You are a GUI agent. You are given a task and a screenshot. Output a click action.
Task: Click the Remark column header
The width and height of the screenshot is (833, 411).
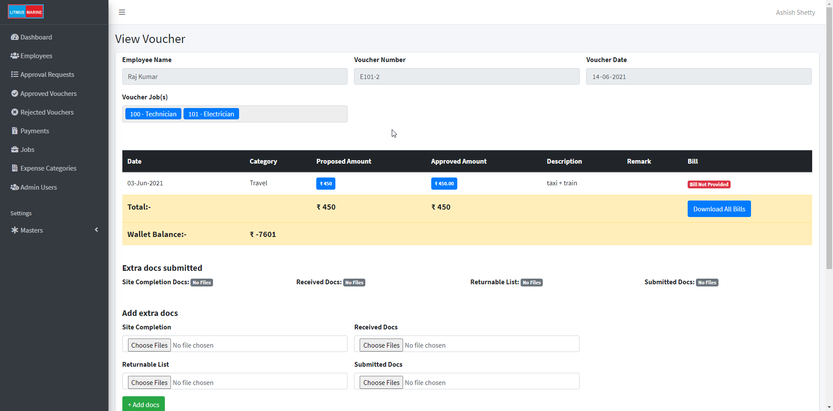[639, 161]
